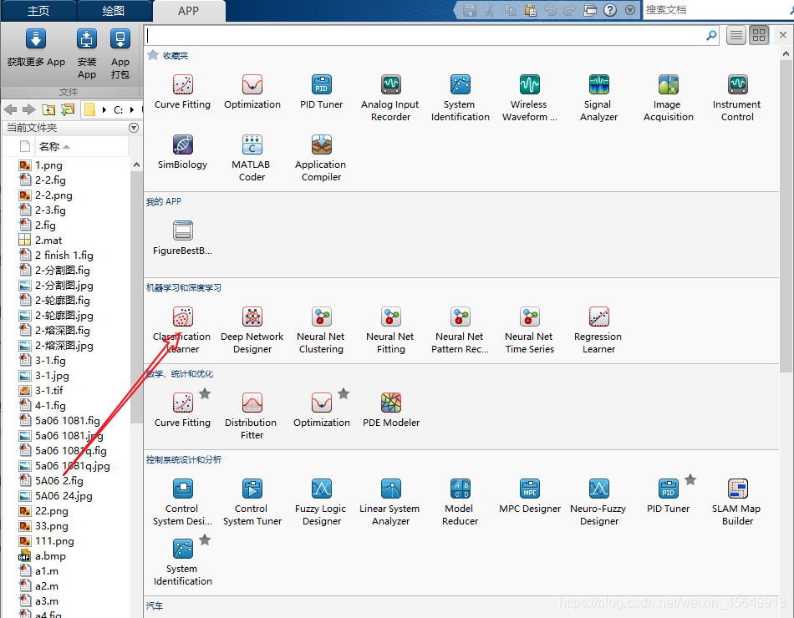The width and height of the screenshot is (794, 618).
Task: Toggle favorite star on Curve Fitting in 数学 section
Action: coord(205,393)
